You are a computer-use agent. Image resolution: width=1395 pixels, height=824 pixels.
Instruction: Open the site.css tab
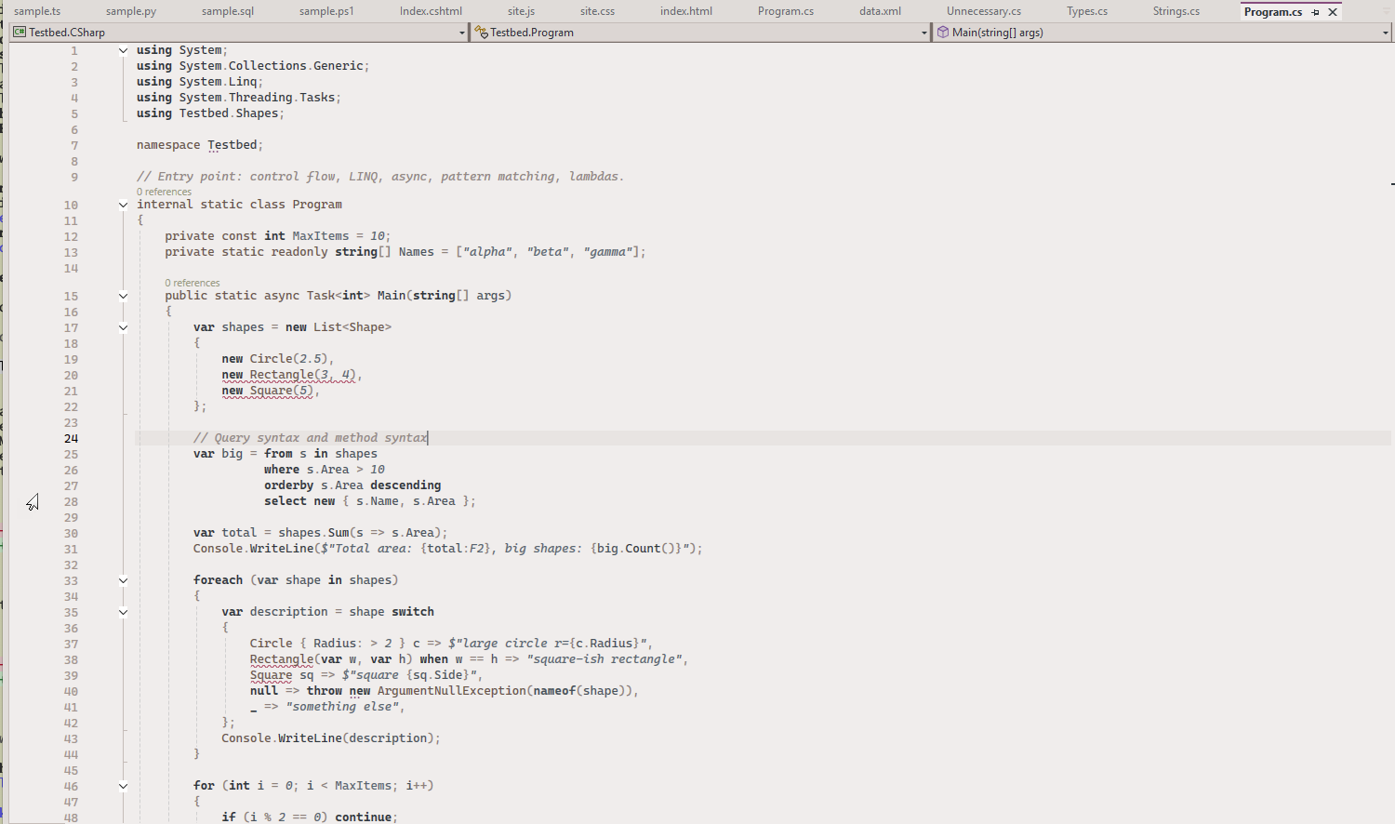[x=597, y=11]
